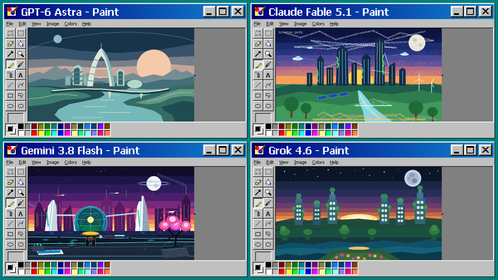
Task: Select the Text tool in Gemini 3.8 Flash window
Action: (x=21, y=213)
